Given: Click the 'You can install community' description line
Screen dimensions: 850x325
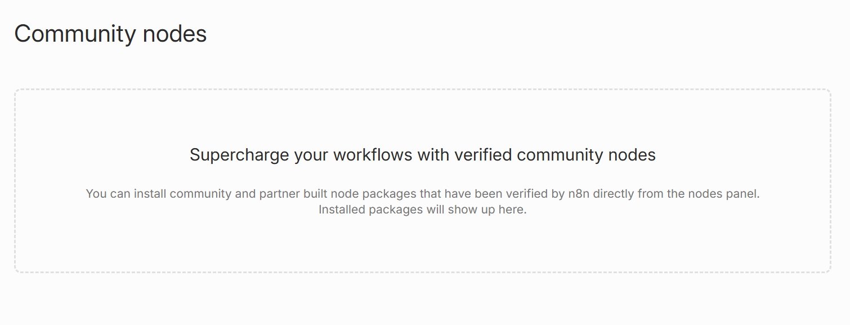Looking at the screenshot, I should (422, 194).
